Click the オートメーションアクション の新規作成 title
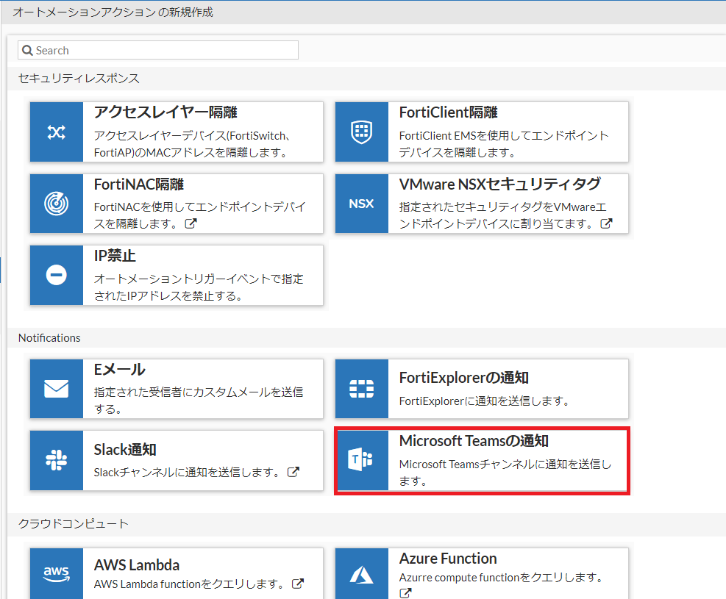The height and width of the screenshot is (599, 726). [x=113, y=12]
